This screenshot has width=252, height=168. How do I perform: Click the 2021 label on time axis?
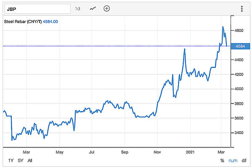(191, 152)
